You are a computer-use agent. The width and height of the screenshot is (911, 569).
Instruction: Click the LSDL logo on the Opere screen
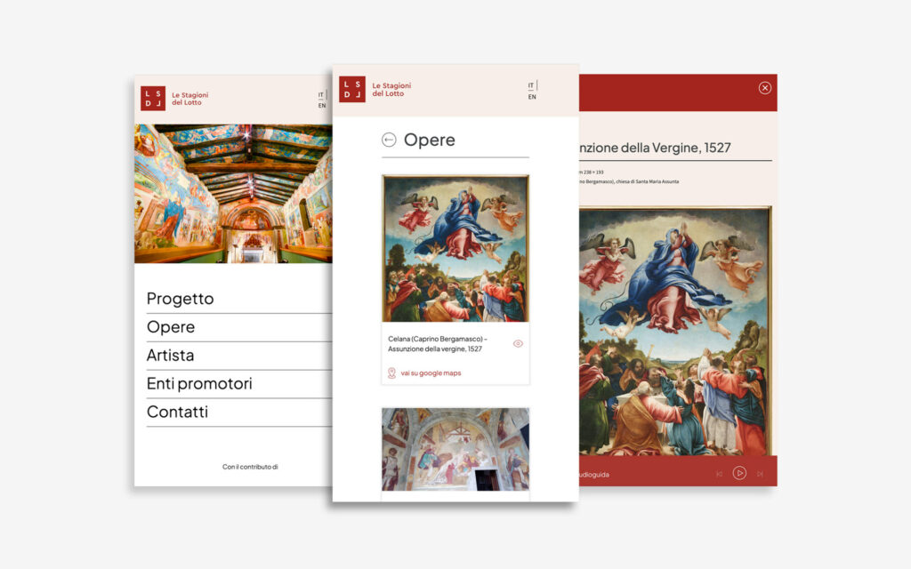(352, 89)
